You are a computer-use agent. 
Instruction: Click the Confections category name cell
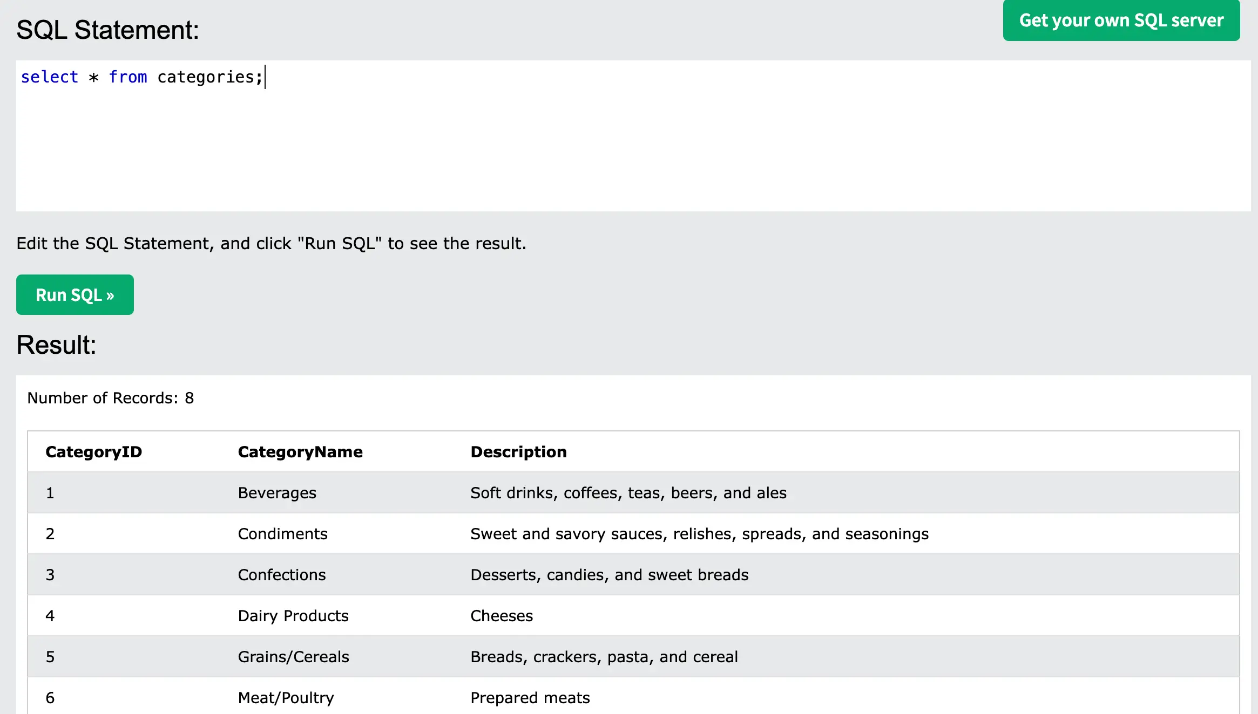coord(282,575)
